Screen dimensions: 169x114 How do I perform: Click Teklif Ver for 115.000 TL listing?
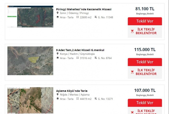pyautogui.click(x=145, y=62)
